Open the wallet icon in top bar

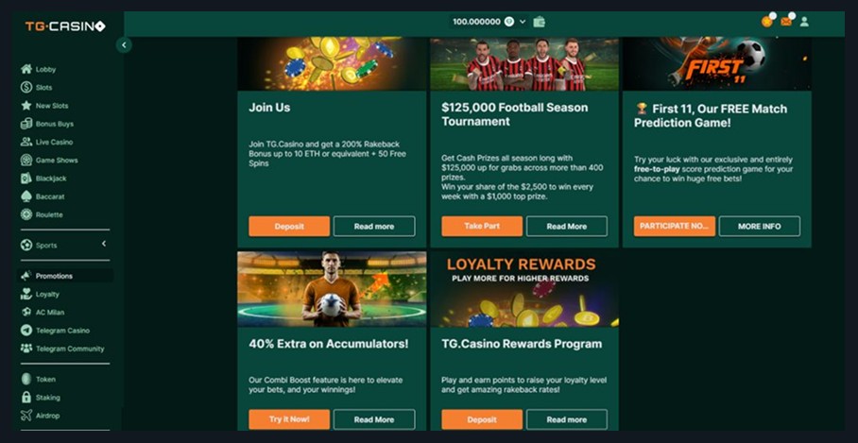[539, 22]
